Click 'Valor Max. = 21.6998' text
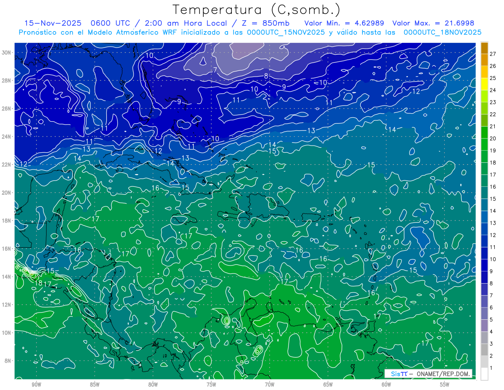 point(433,23)
